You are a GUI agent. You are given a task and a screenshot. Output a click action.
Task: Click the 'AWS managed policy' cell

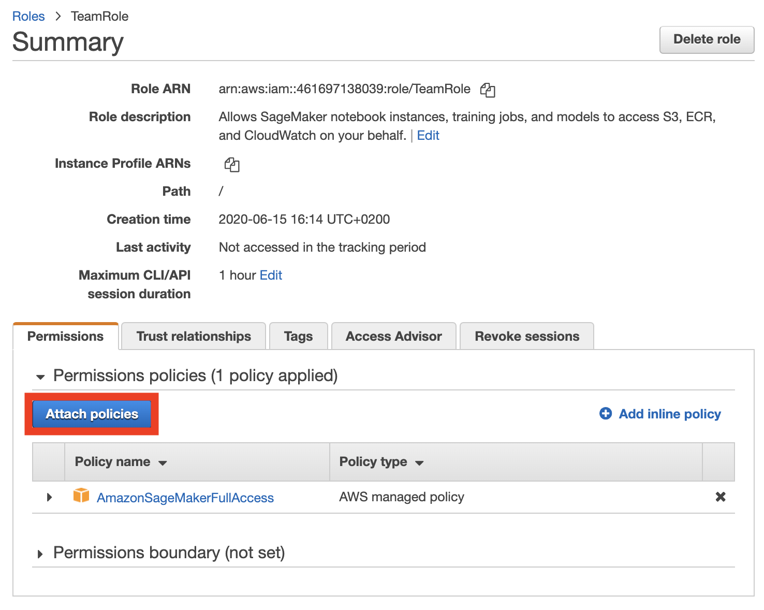click(x=402, y=497)
